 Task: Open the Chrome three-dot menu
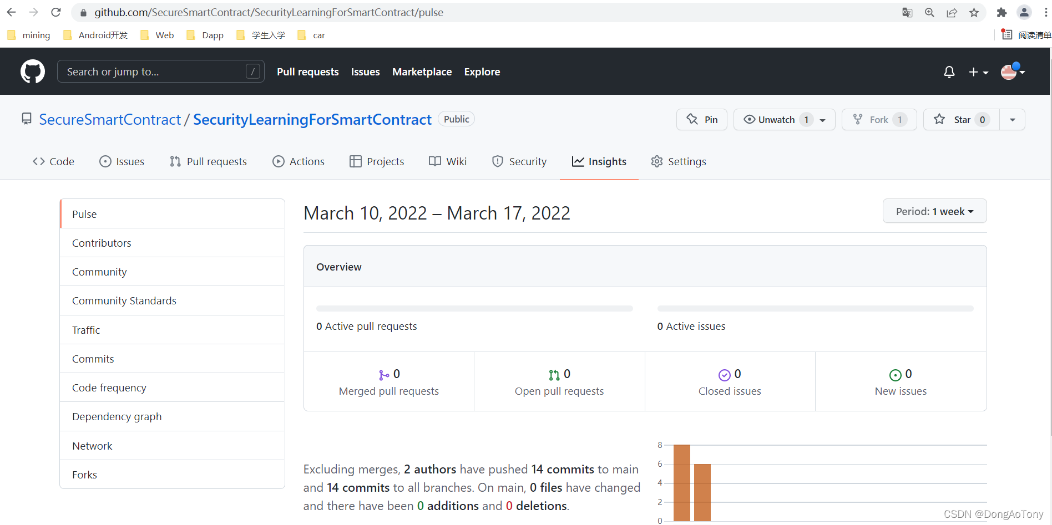tap(1045, 12)
